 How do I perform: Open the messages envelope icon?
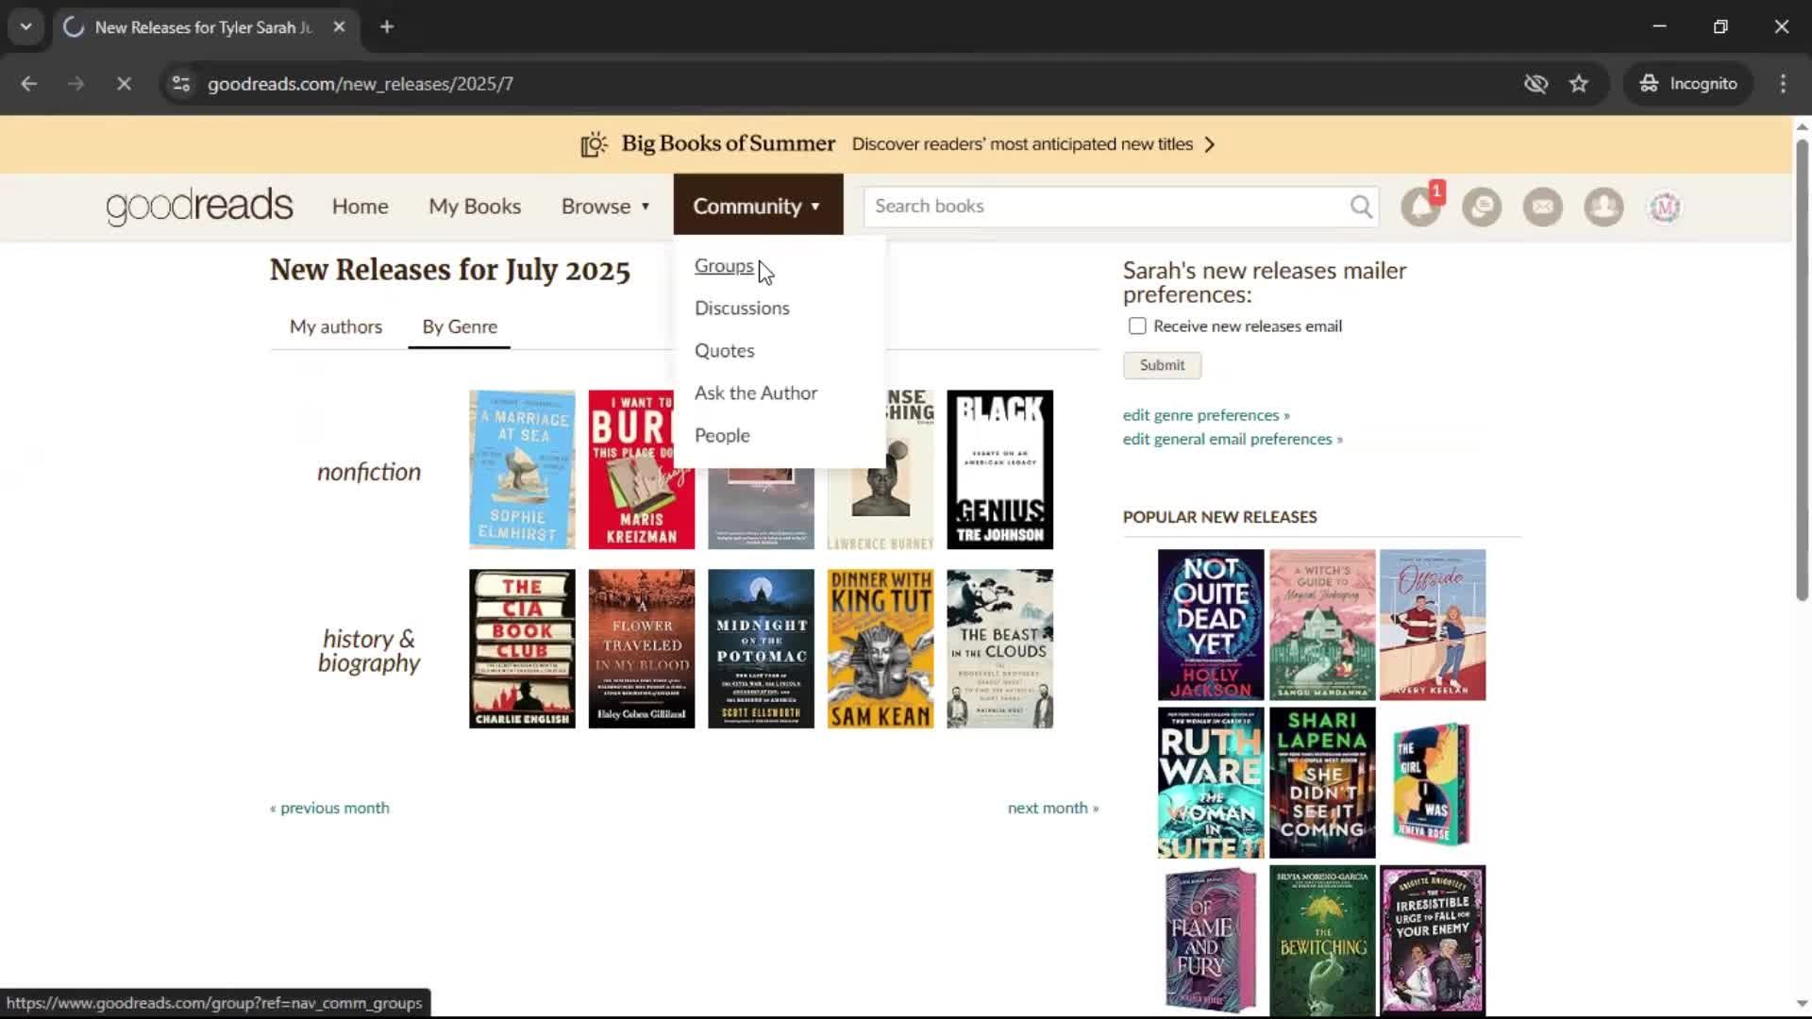1543,207
